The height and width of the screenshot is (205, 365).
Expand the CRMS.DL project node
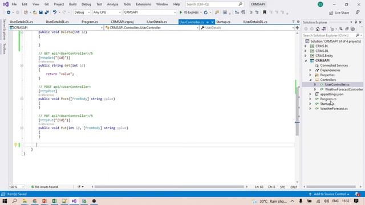[x=306, y=51]
